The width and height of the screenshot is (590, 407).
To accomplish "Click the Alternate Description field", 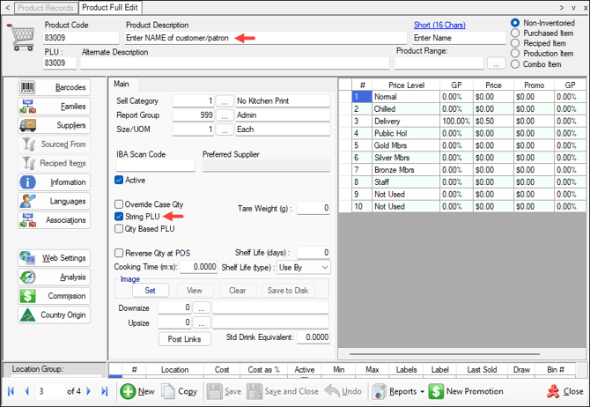I will point(235,63).
